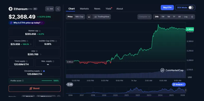The width and height of the screenshot is (204, 101).
Task: Click the 100% profile score value
Action: (x=56, y=81)
